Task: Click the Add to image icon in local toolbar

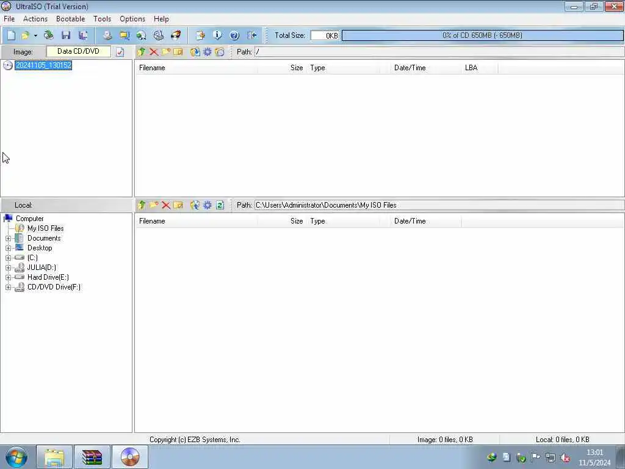Action: point(195,205)
